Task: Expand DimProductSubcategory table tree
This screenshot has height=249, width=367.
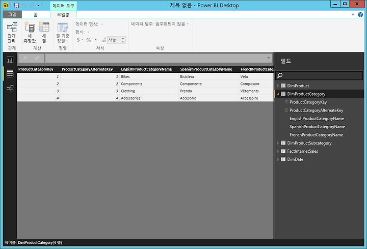Action: pyautogui.click(x=278, y=143)
